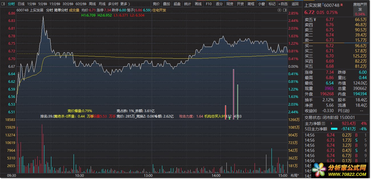Switch to the 15分钟 period
This screenshot has height=179, width=371.
tap(54, 4)
